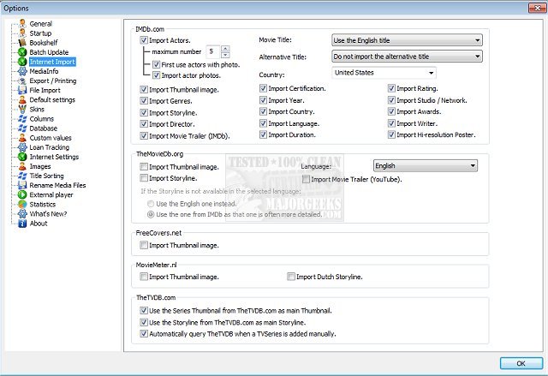Uncheck Import Actors under IMDb.com
Image resolution: width=548 pixels, height=376 pixels.
click(x=144, y=40)
